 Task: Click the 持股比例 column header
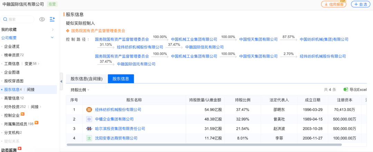coord(242,100)
